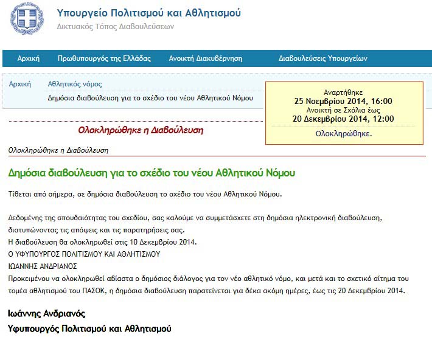
Task: Click the italic Ολοκληρώθηκε η Διαβούλευση line
Action: point(58,150)
